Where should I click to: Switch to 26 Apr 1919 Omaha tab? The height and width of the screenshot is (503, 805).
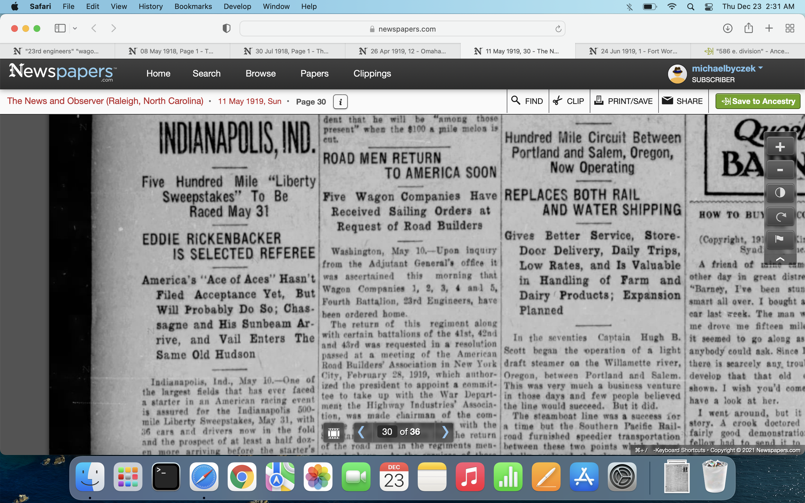coord(402,51)
